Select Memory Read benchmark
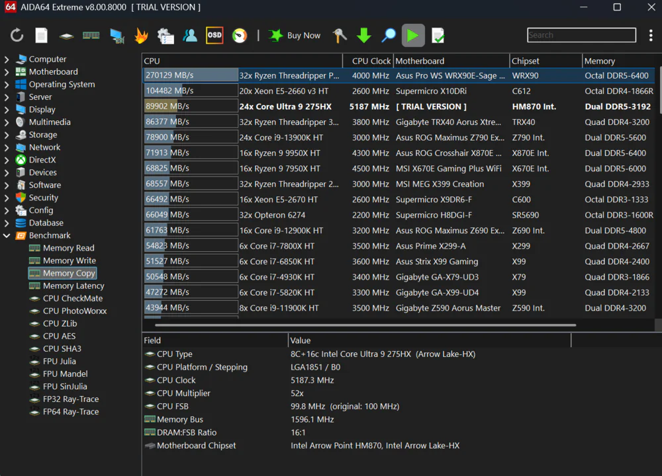 point(68,248)
